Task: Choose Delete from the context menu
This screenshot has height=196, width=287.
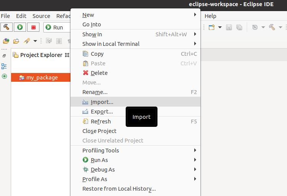Action: tap(99, 73)
